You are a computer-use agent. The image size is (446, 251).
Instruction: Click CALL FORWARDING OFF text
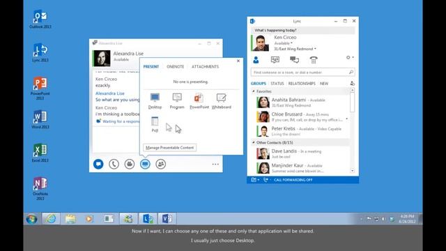[293, 180]
